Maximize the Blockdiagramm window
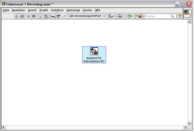The width and height of the screenshot is (194, 132). point(183,4)
